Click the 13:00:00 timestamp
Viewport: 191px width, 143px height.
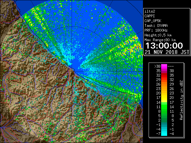point(164,46)
